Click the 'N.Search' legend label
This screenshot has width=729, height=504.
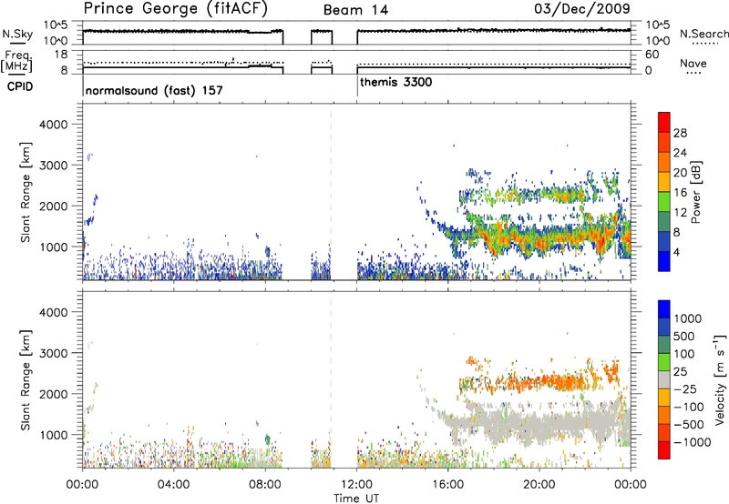point(703,34)
